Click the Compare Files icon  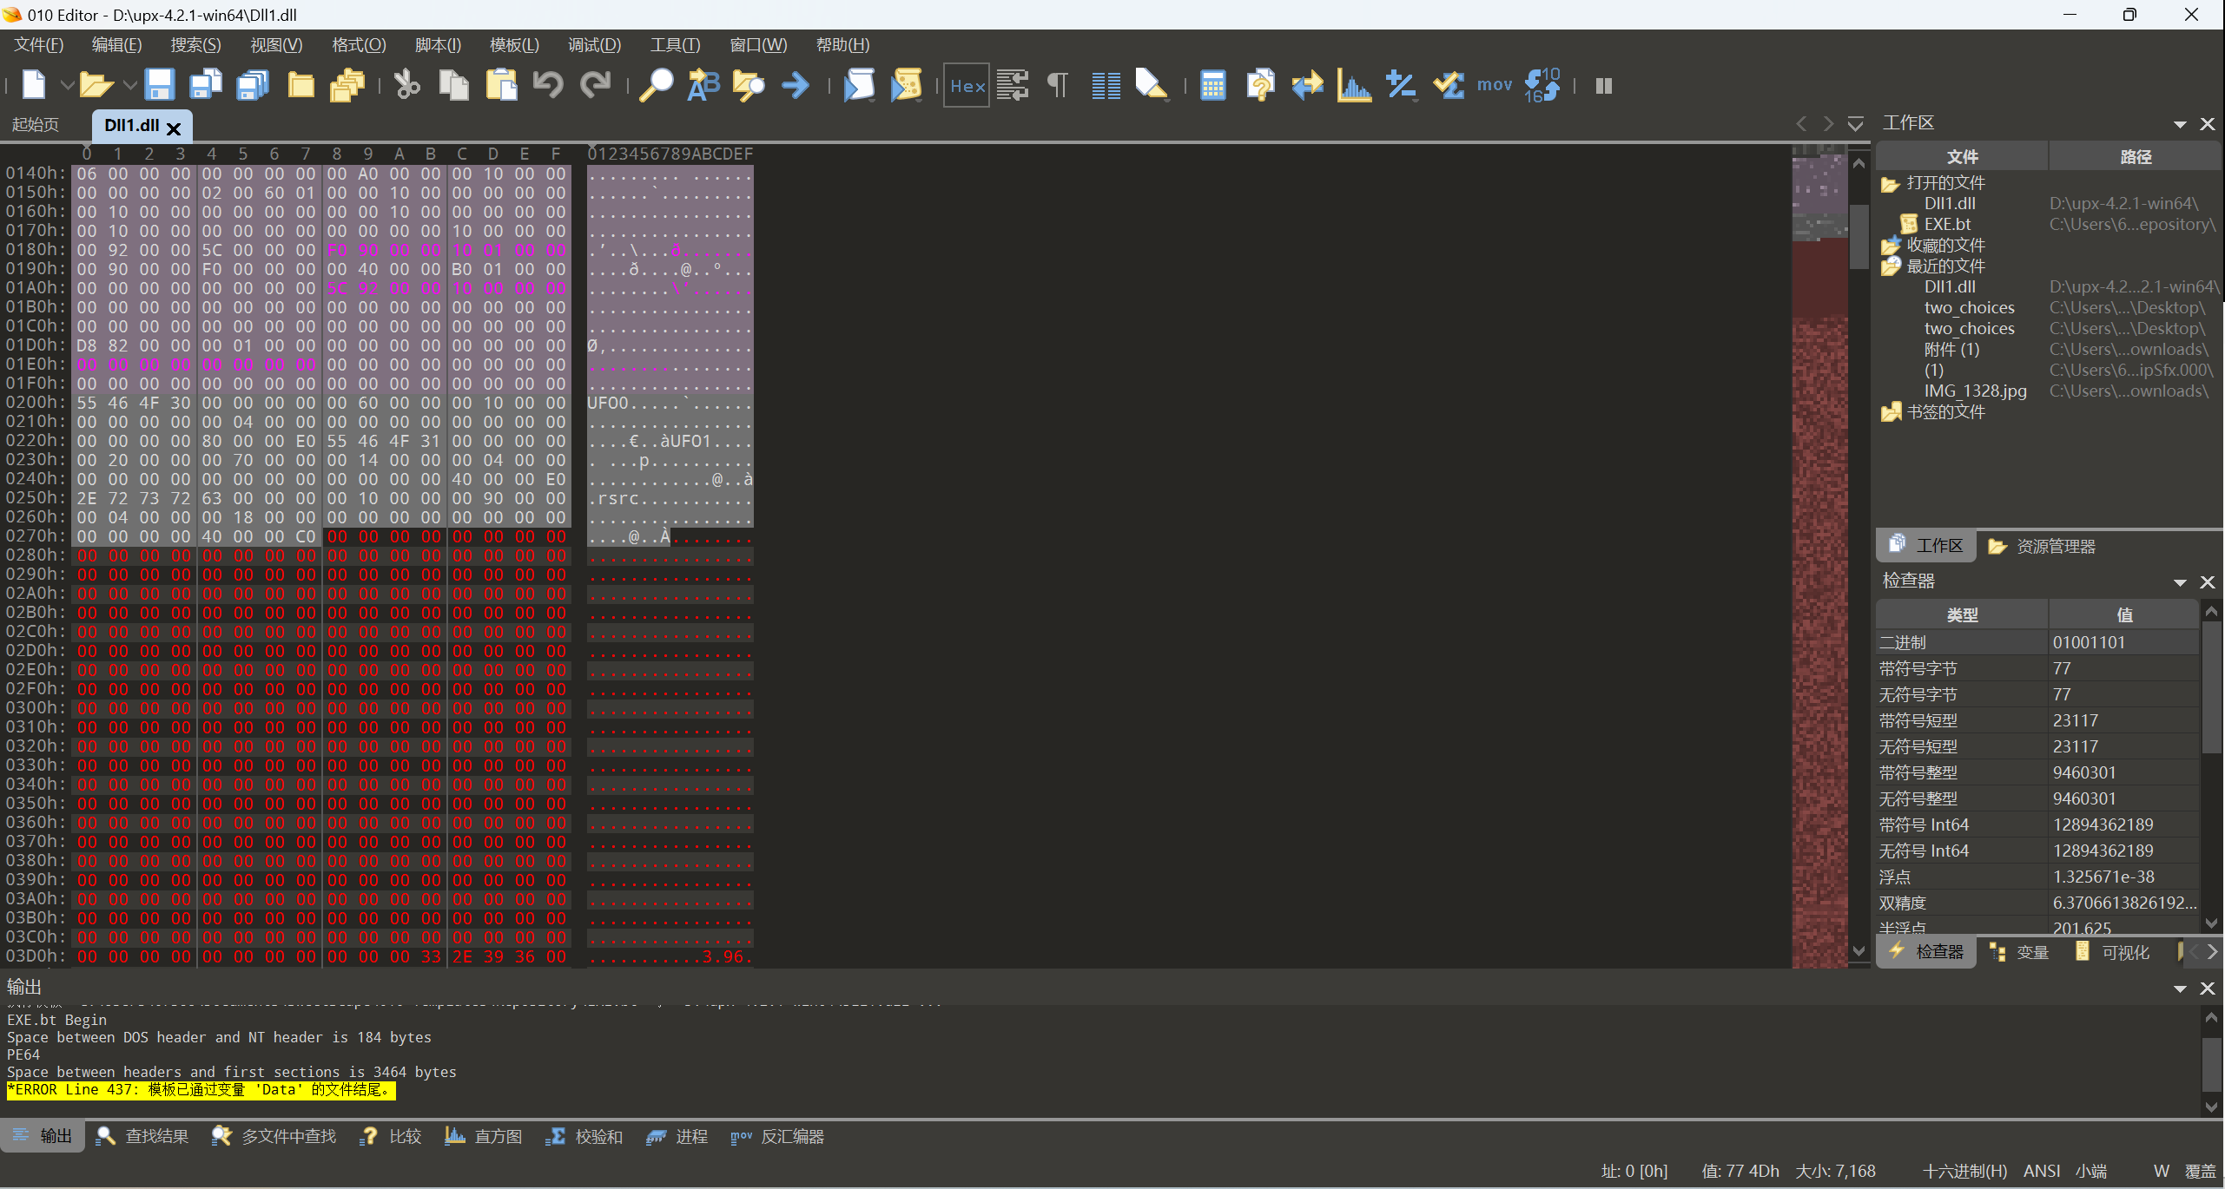(x=1260, y=85)
